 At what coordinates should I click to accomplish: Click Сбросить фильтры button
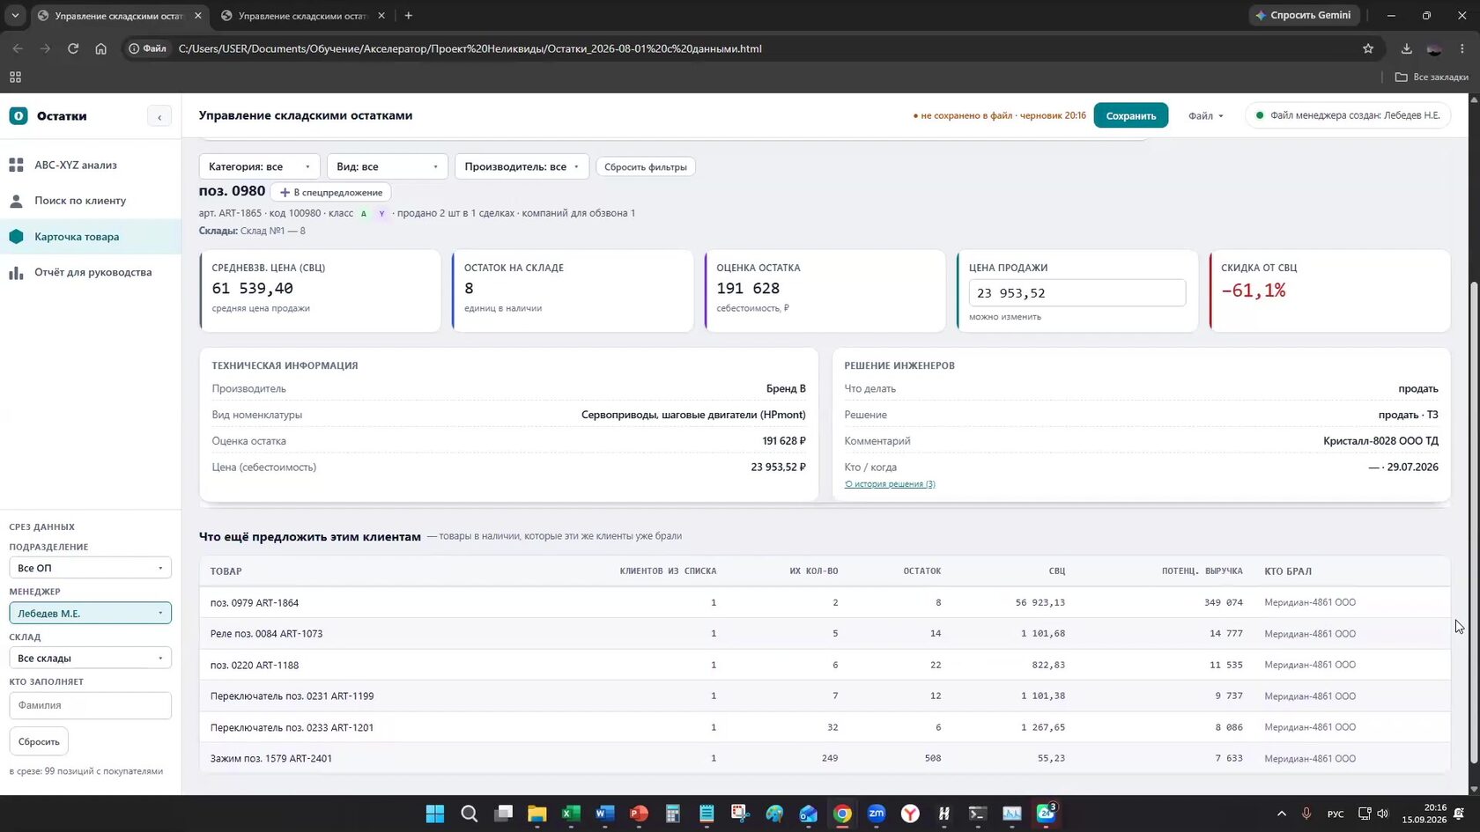tap(646, 166)
